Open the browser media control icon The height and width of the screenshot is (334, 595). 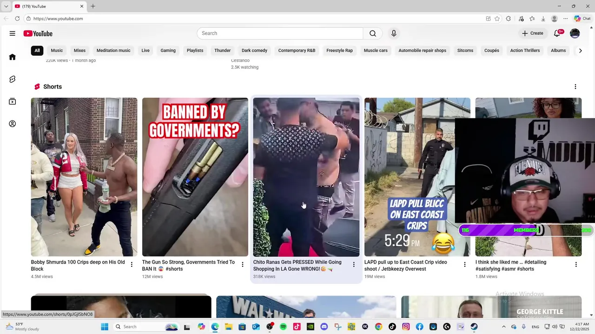521,19
